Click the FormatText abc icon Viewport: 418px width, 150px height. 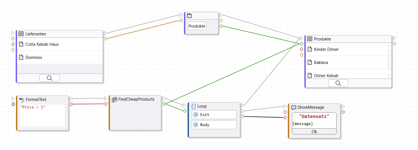pyautogui.click(x=21, y=99)
